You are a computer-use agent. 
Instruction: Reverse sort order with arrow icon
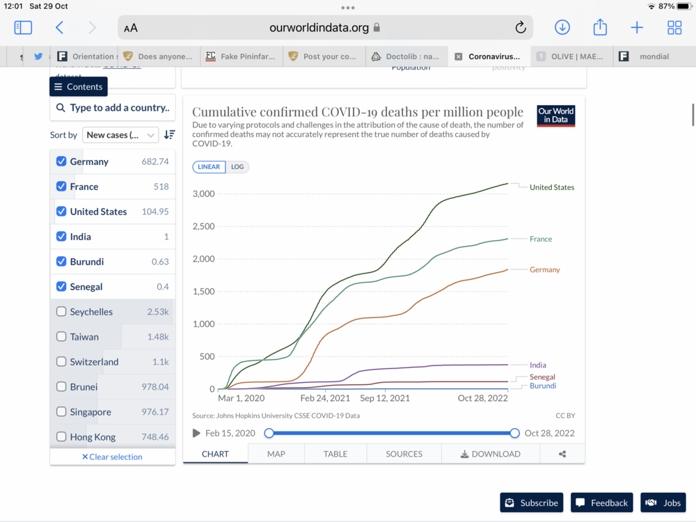click(x=169, y=135)
